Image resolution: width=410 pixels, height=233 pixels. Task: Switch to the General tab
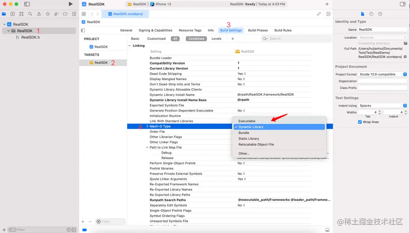point(126,30)
